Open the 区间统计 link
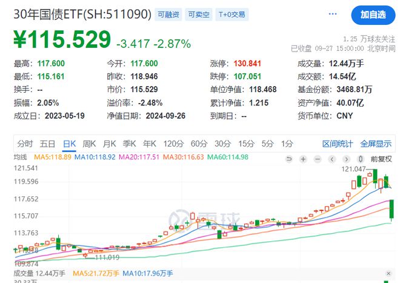This screenshot has width=400, height=283. (338, 144)
